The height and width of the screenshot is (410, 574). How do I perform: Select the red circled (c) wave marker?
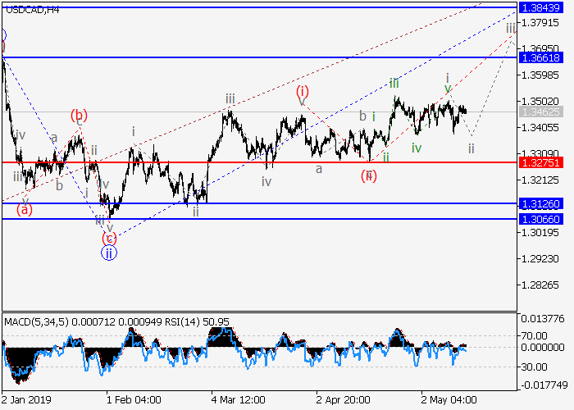point(109,238)
